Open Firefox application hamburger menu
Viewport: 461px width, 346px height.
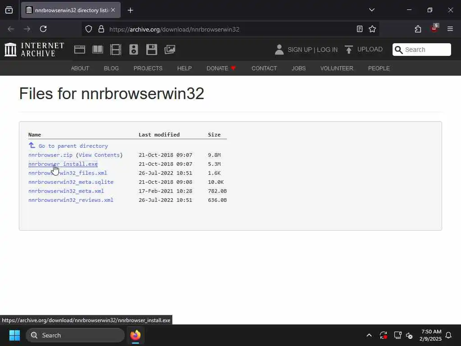450,29
